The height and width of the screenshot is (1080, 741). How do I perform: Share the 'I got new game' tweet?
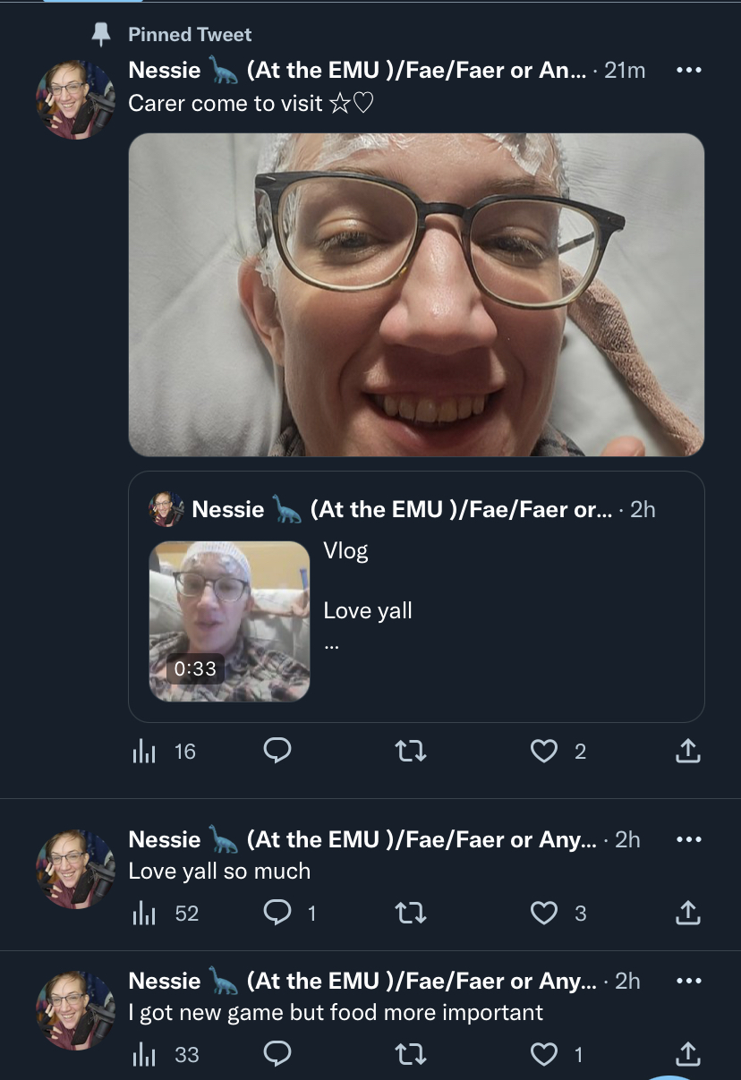pyautogui.click(x=687, y=1055)
